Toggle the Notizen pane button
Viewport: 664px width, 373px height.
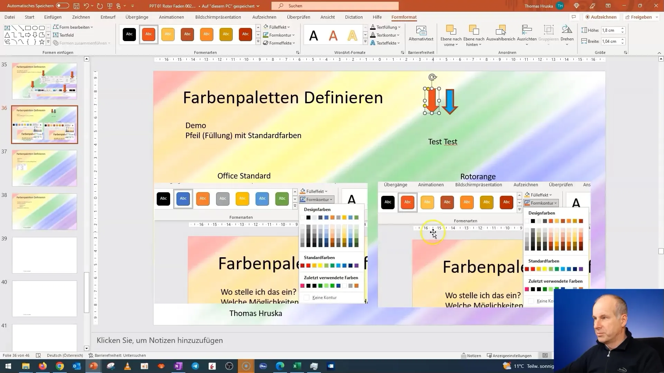pyautogui.click(x=471, y=355)
